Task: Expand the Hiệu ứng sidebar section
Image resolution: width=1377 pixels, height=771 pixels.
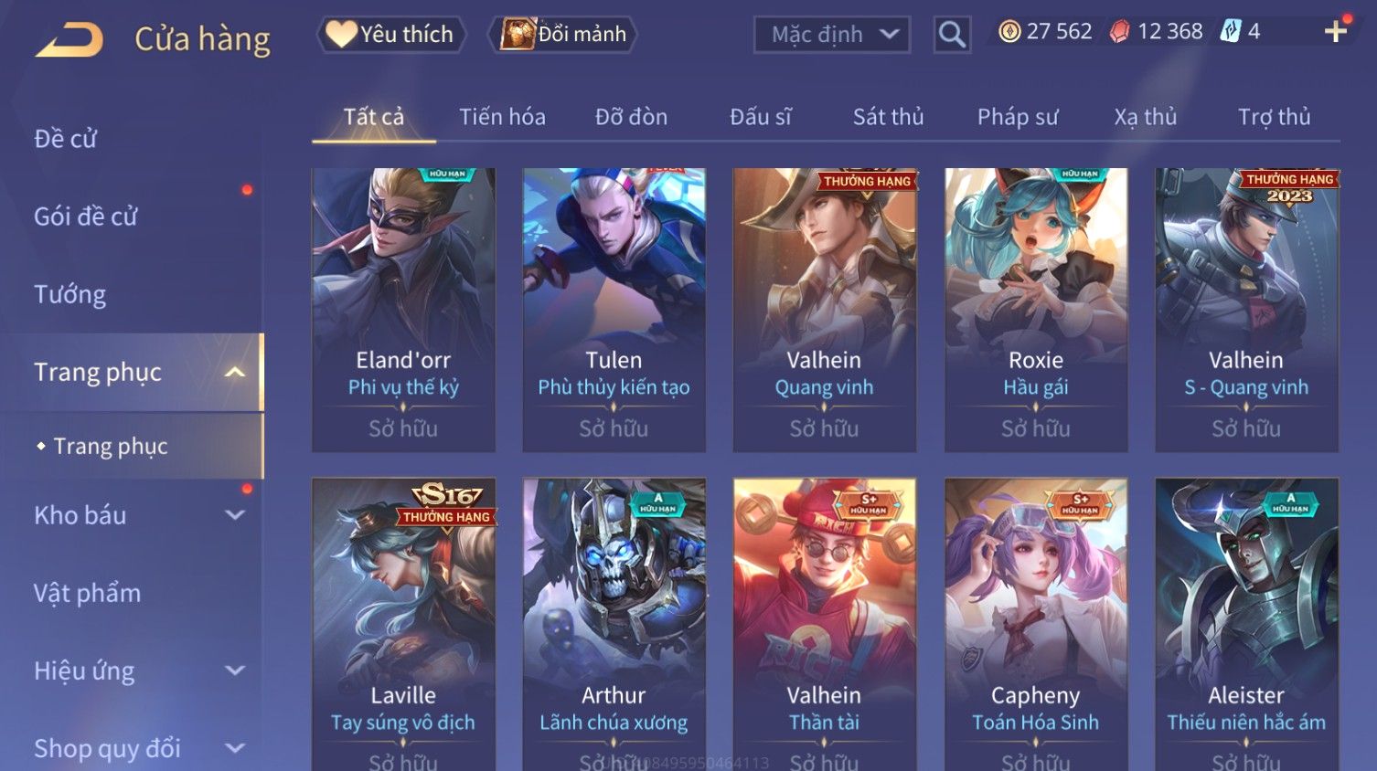Action: coord(234,671)
